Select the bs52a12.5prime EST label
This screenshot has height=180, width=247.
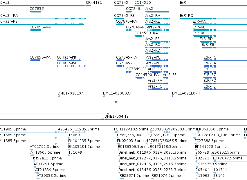coord(47,158)
